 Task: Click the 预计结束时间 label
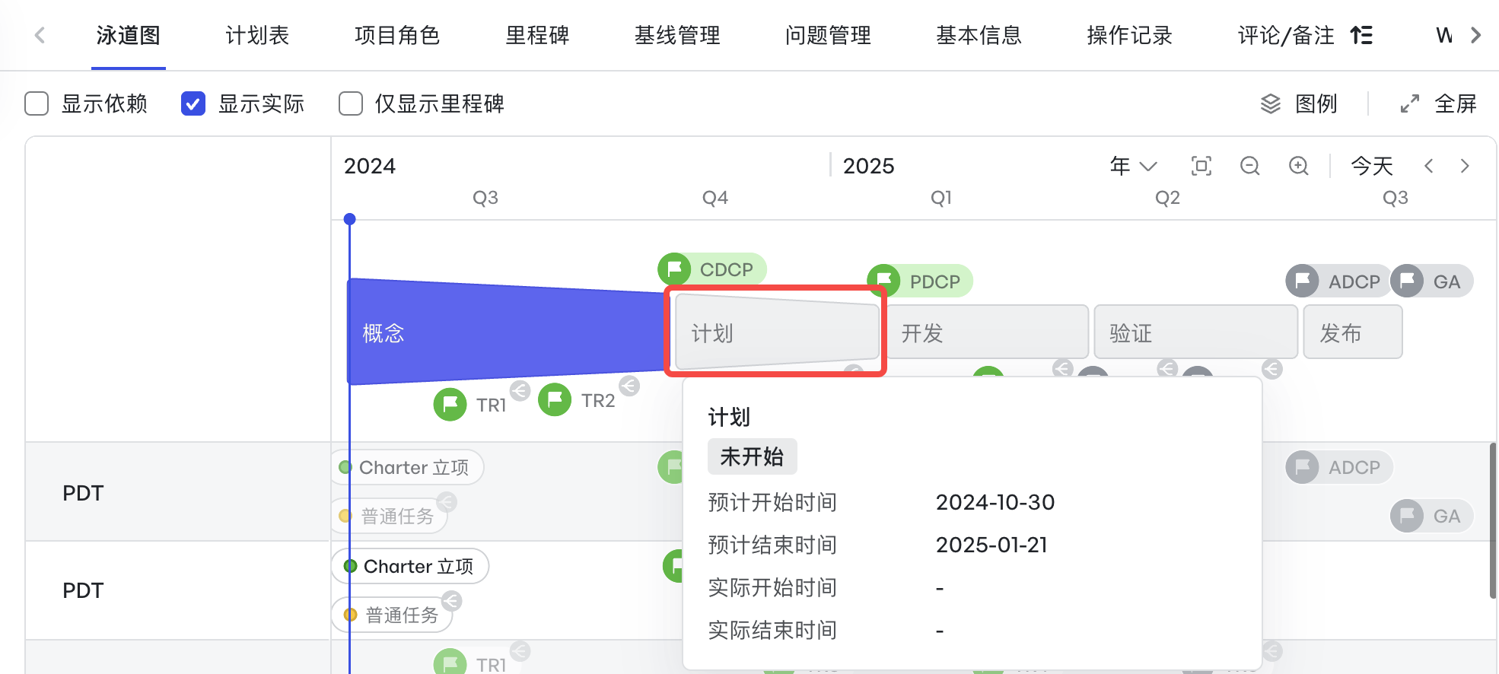pyautogui.click(x=772, y=545)
